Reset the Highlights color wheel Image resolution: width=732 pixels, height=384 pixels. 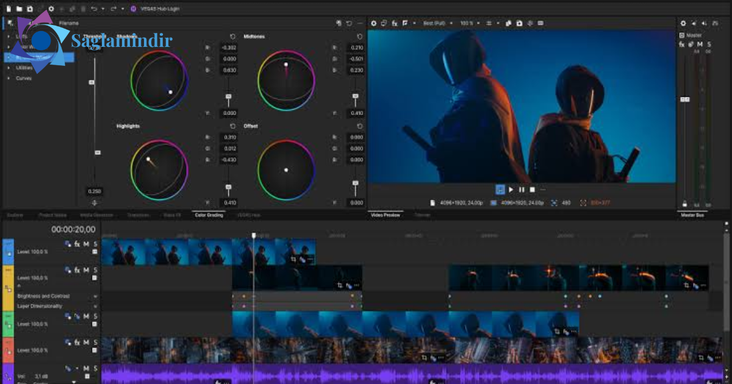coord(232,126)
